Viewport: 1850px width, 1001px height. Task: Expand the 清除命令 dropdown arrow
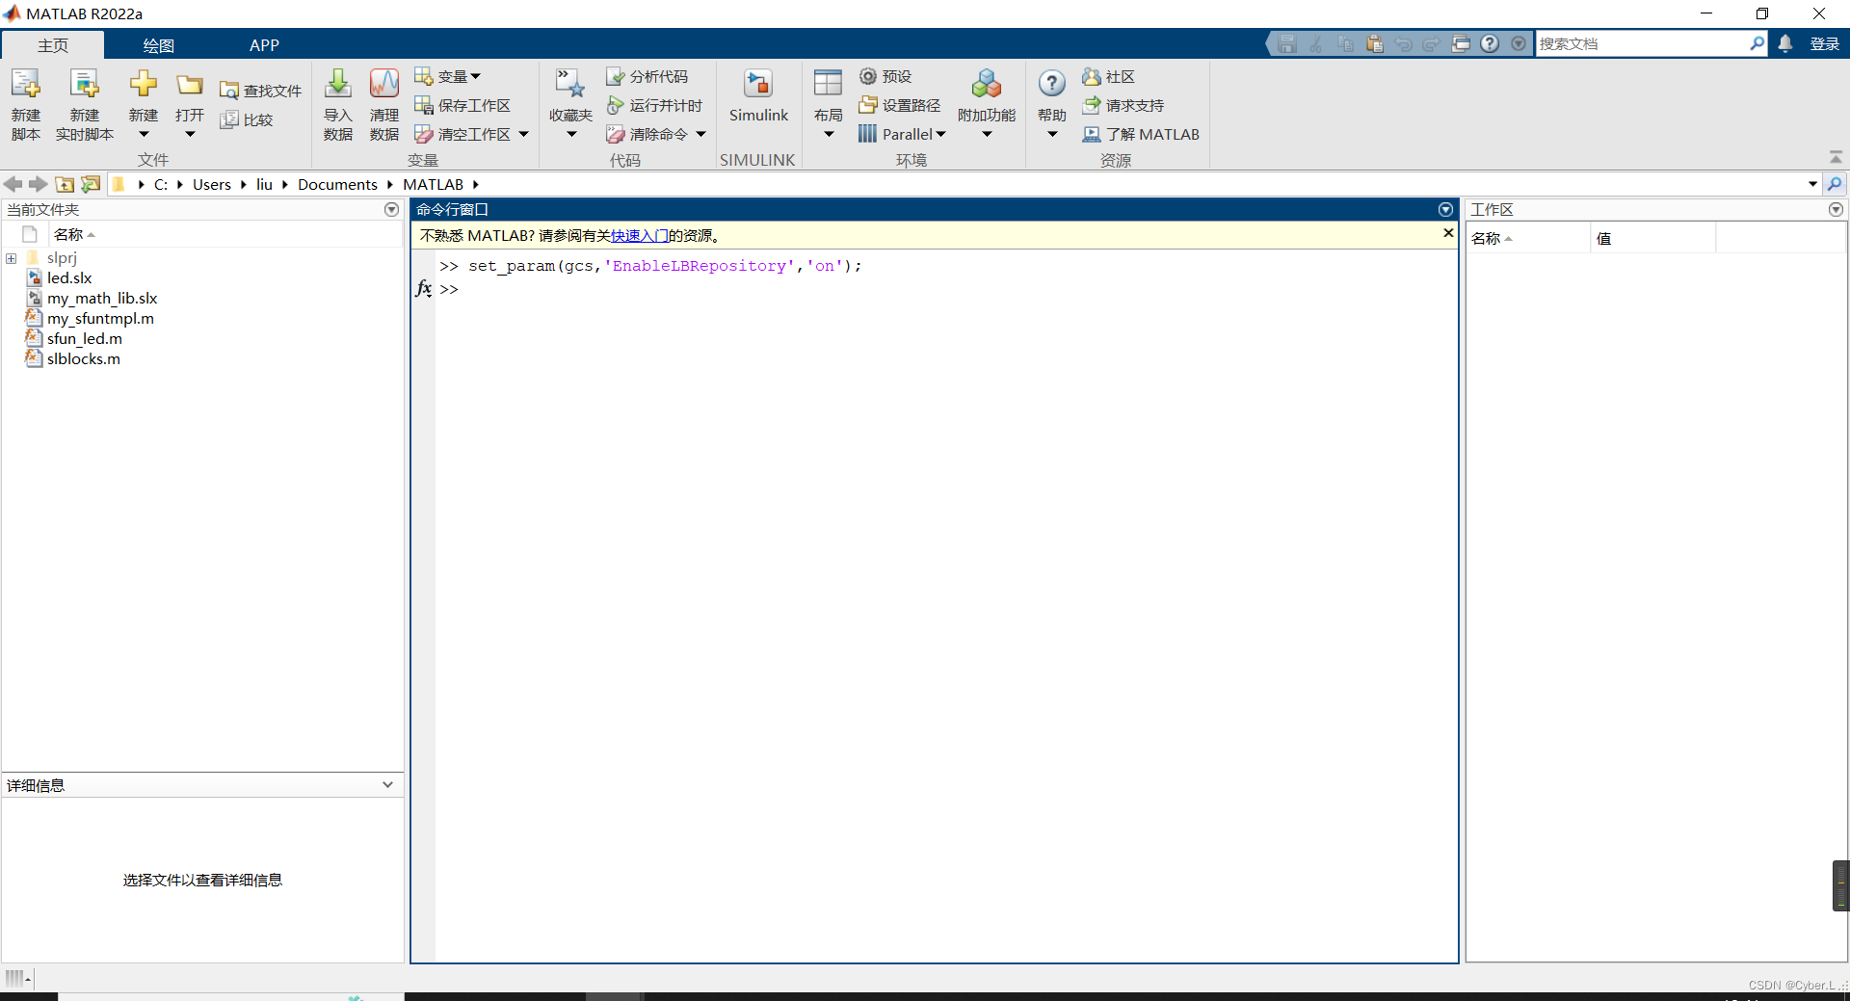701,134
